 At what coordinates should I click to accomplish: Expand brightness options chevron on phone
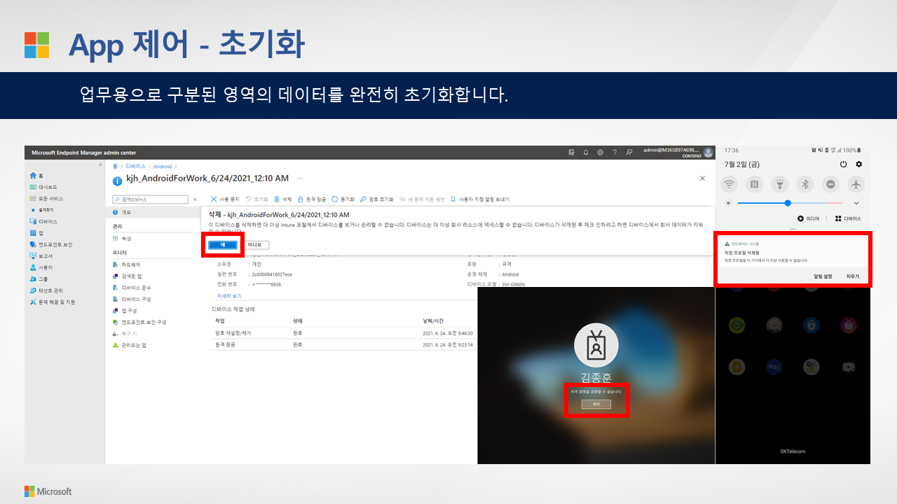point(856,203)
